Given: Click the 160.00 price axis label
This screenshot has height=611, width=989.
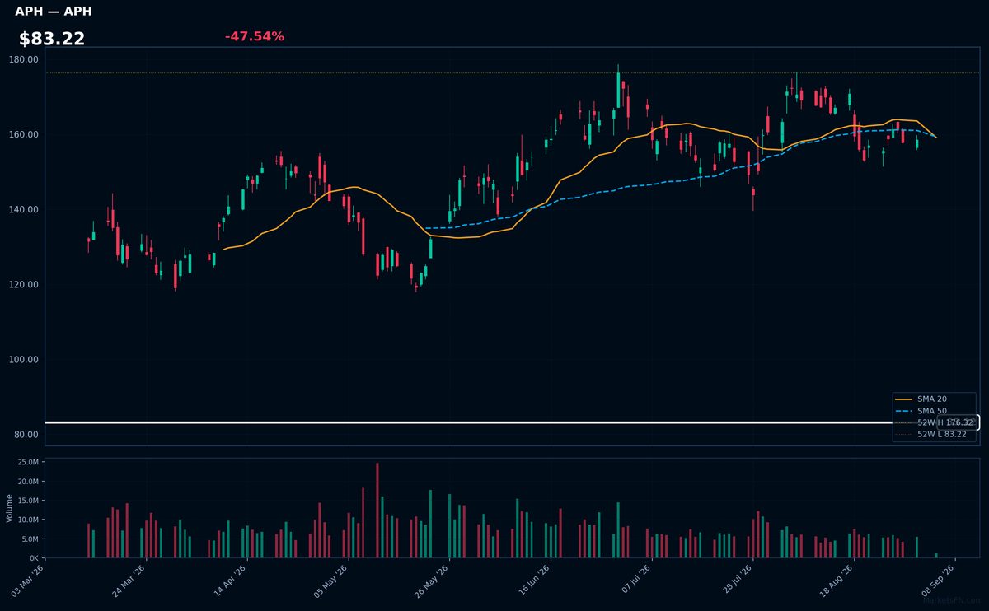Looking at the screenshot, I should coord(24,134).
